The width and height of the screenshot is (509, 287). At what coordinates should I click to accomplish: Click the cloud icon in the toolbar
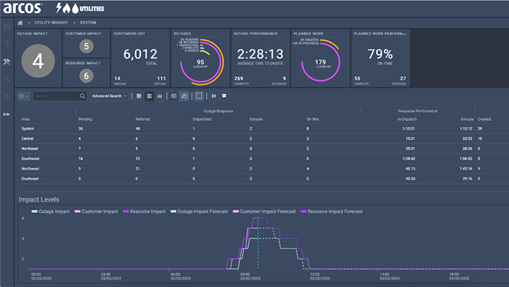click(184, 95)
